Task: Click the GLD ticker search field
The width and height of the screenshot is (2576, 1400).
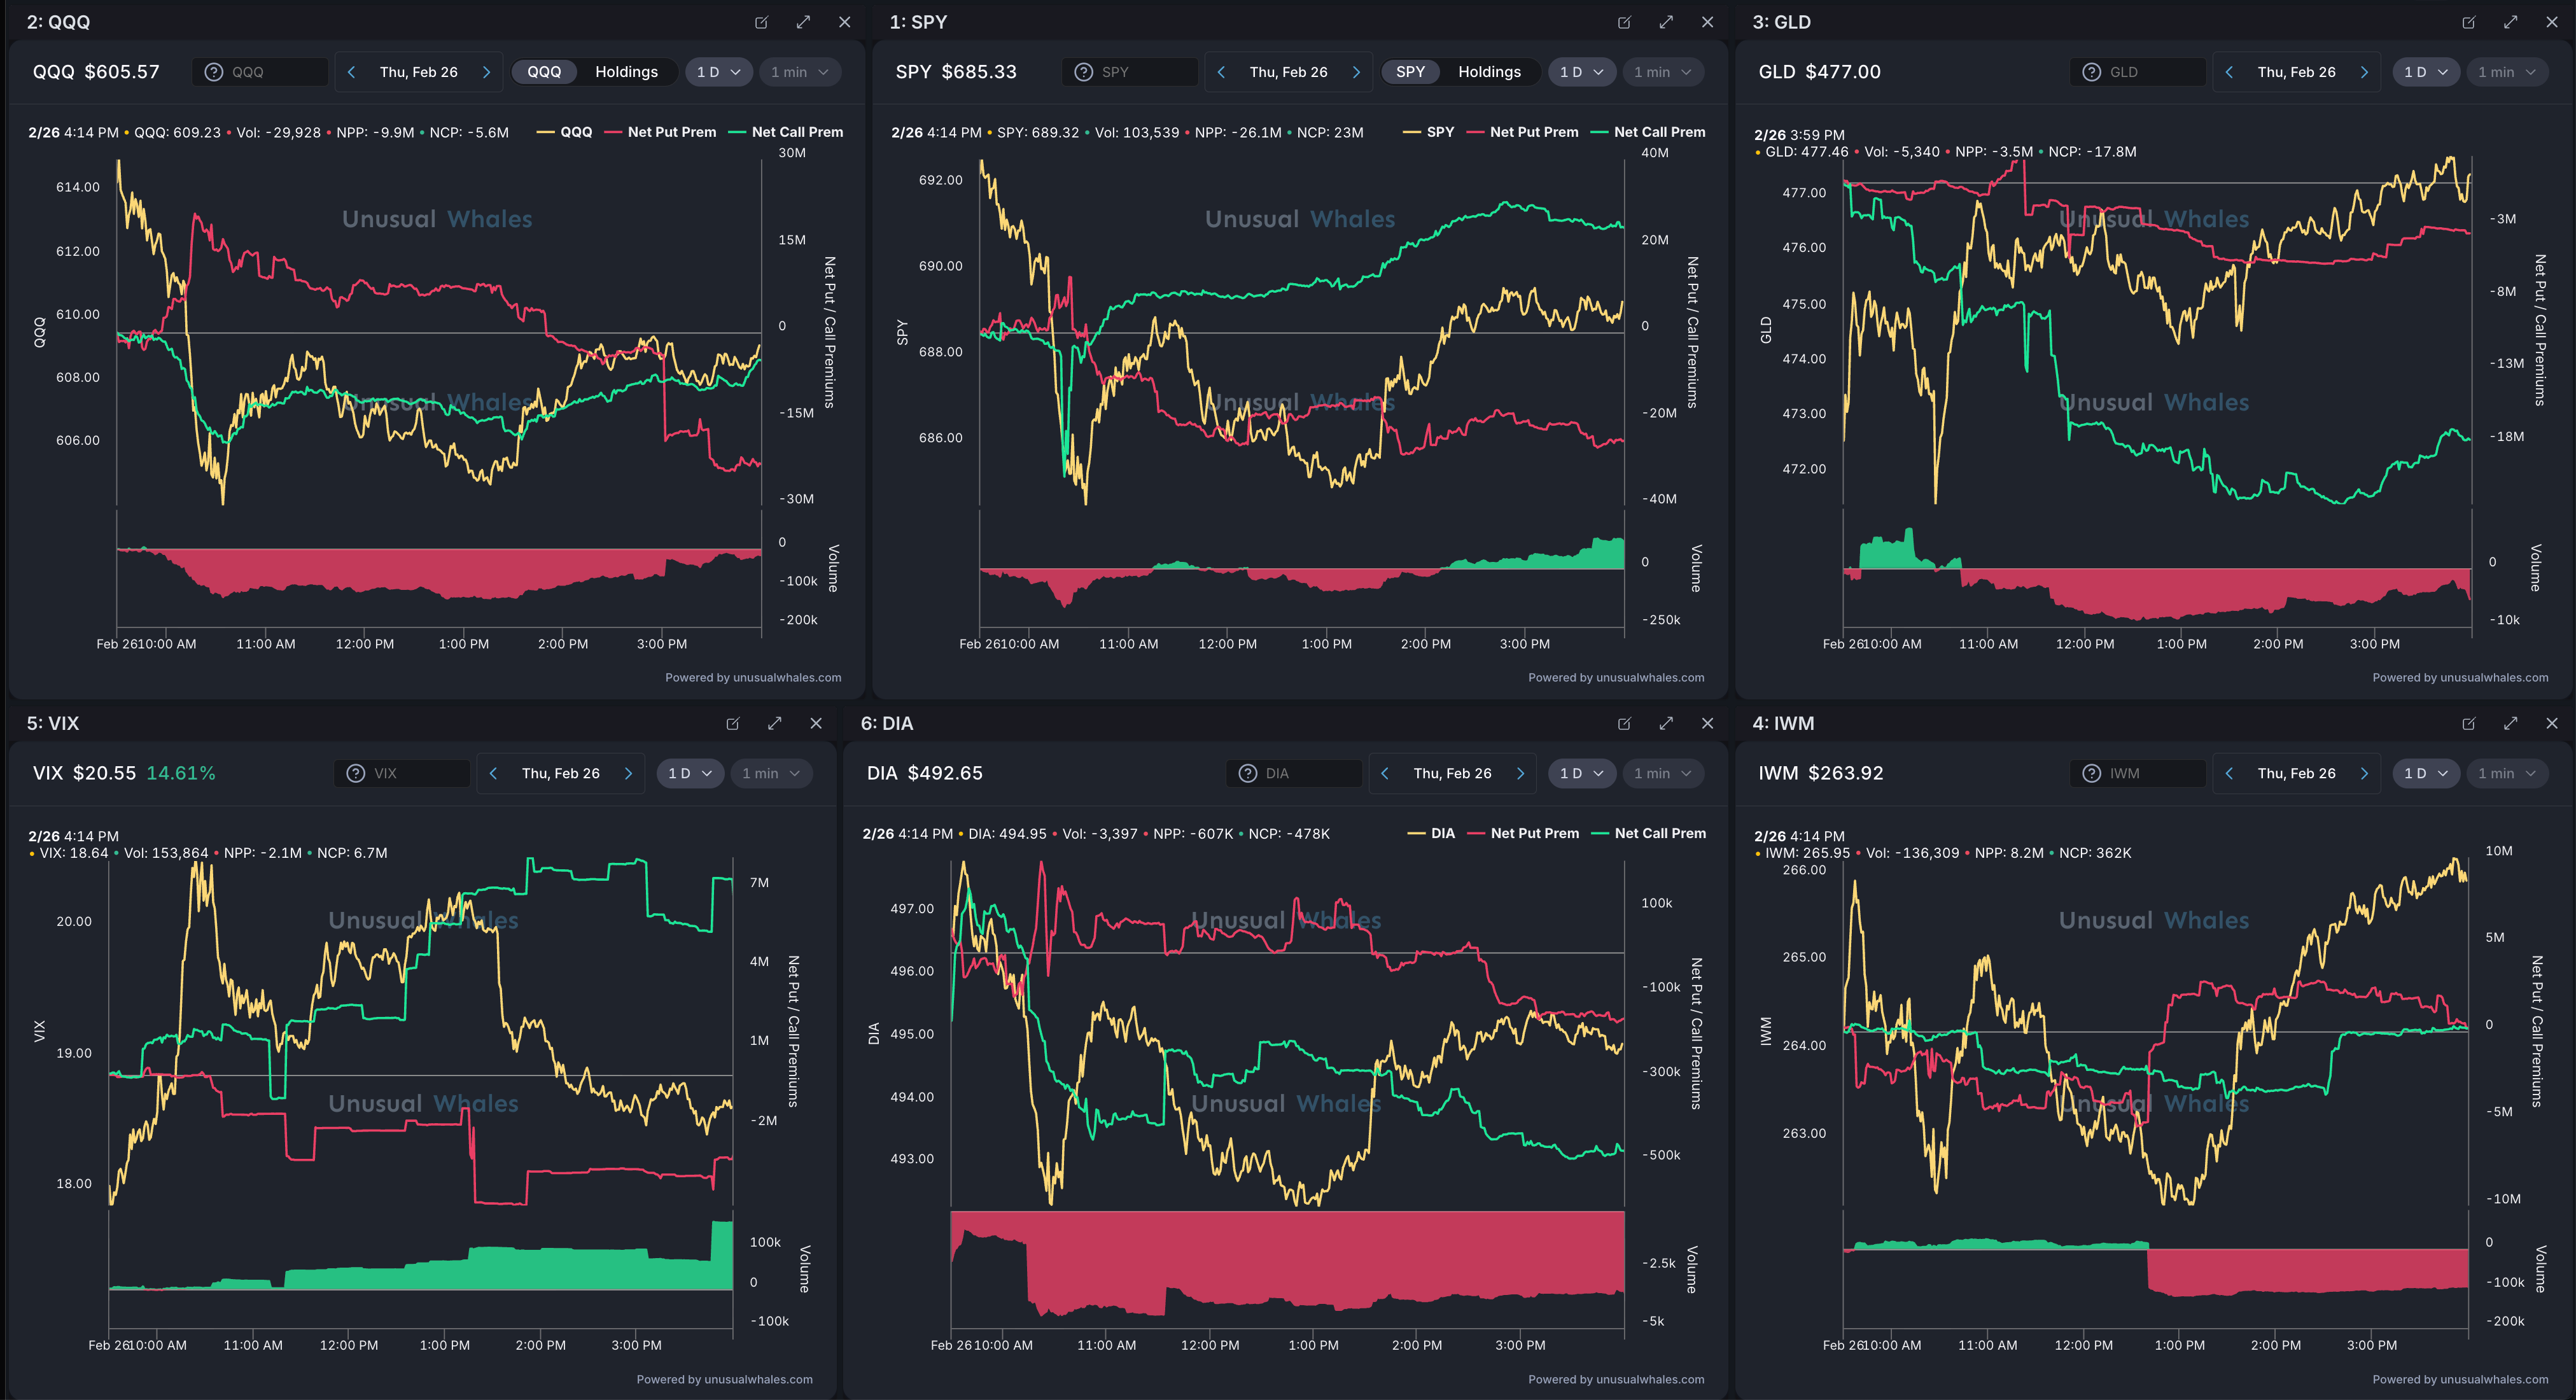Action: pyautogui.click(x=2150, y=72)
